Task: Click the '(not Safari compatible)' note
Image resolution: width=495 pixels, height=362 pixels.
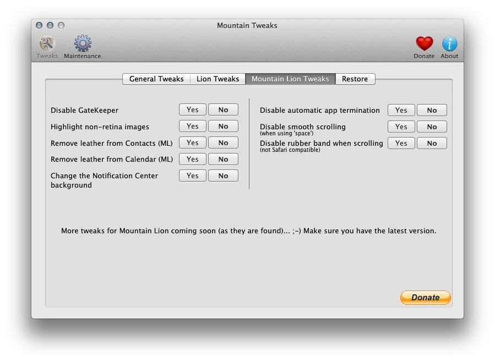Action: click(x=290, y=150)
